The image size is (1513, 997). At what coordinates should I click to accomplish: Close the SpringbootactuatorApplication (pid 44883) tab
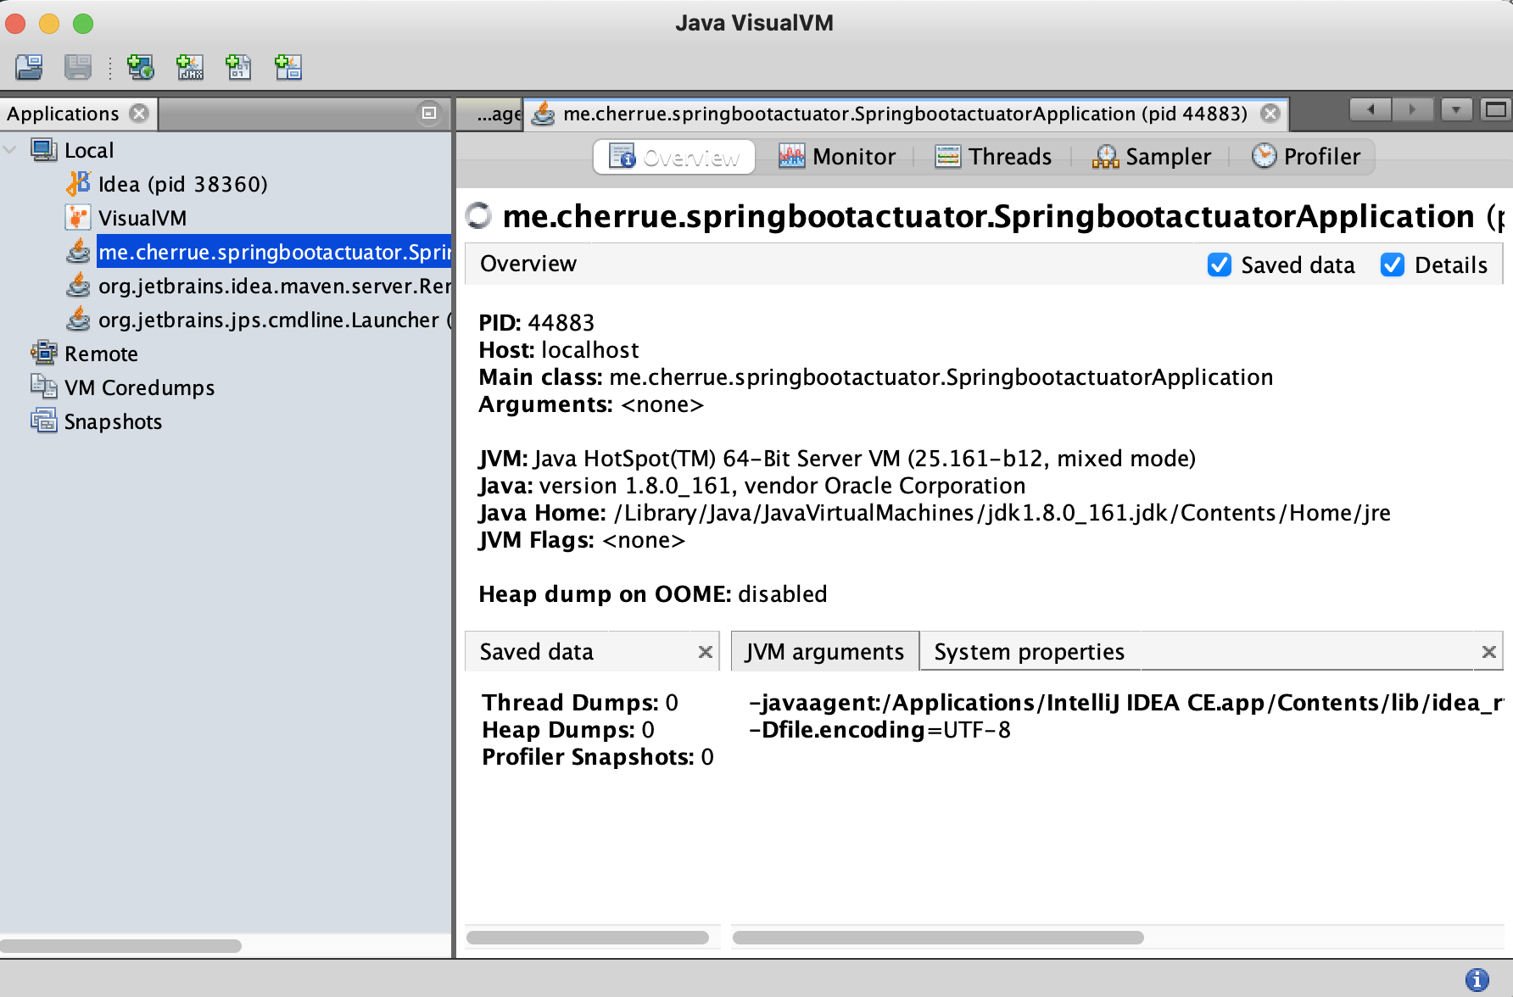tap(1270, 114)
